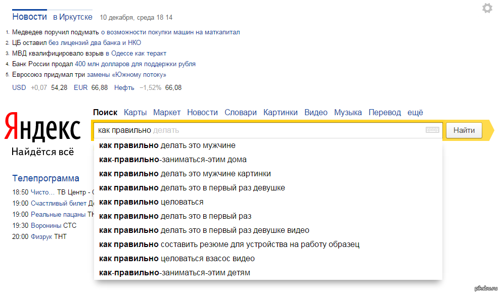Click the USD exchange rate link
The image size is (500, 294).
pyautogui.click(x=19, y=87)
